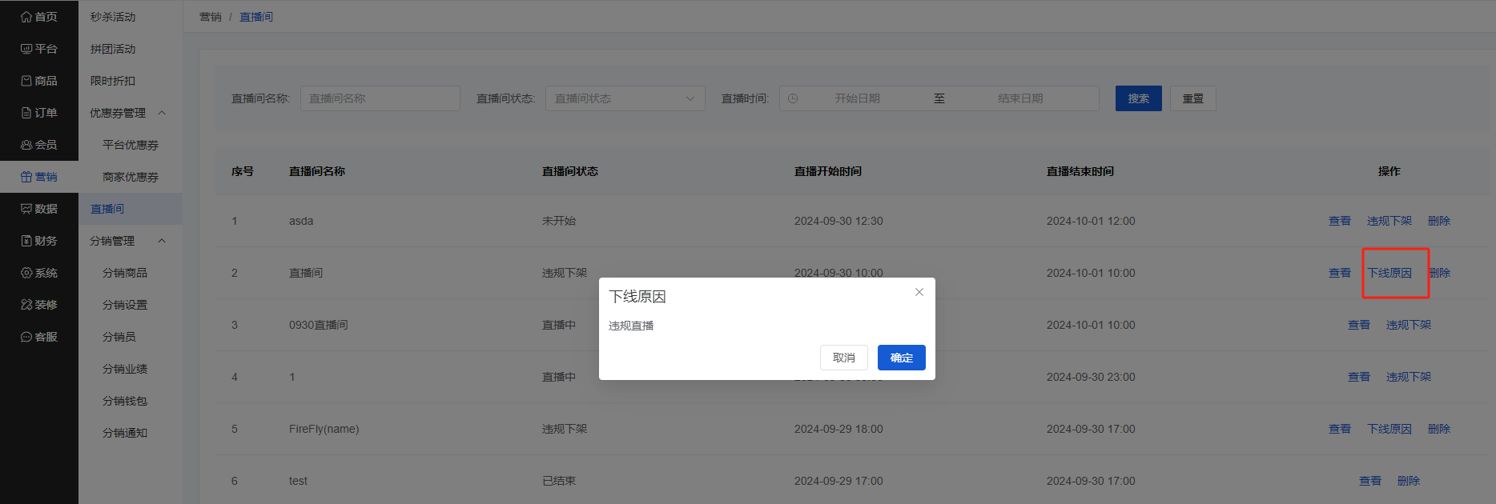This screenshot has width=1496, height=504.
Task: Click 违规下架 for the asda row
Action: (1389, 221)
